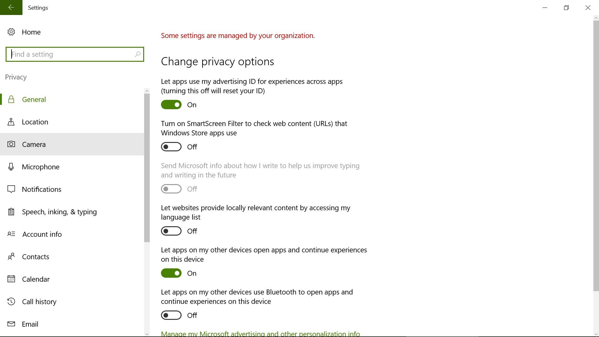
Task: Click the Microphone icon
Action: point(11,167)
